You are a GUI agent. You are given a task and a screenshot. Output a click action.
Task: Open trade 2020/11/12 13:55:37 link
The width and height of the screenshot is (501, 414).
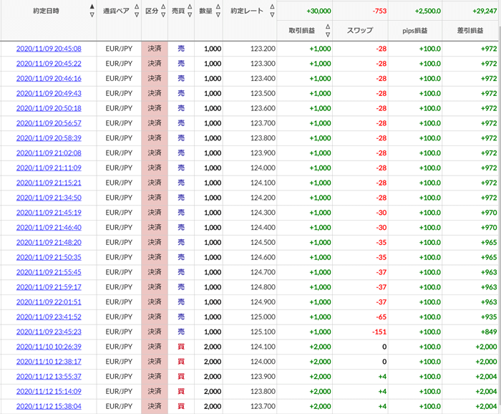coord(49,377)
